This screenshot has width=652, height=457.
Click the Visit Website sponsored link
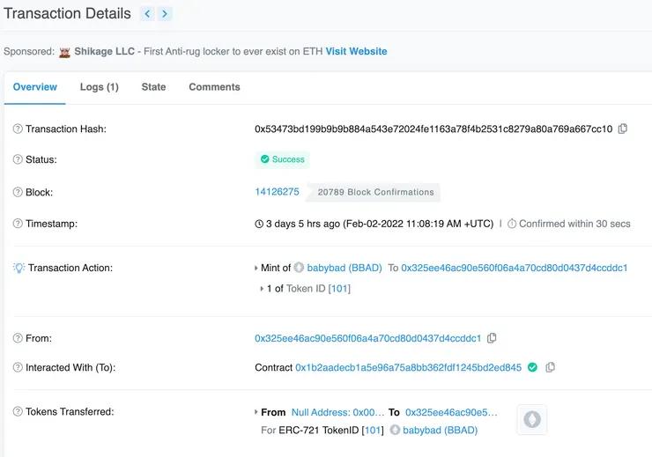point(356,51)
